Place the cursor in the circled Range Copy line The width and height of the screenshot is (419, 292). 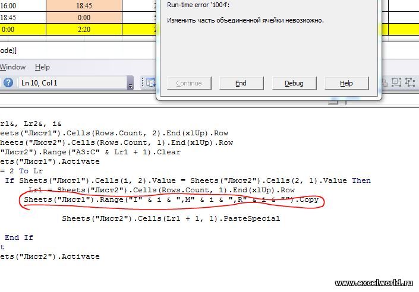[x=171, y=200]
